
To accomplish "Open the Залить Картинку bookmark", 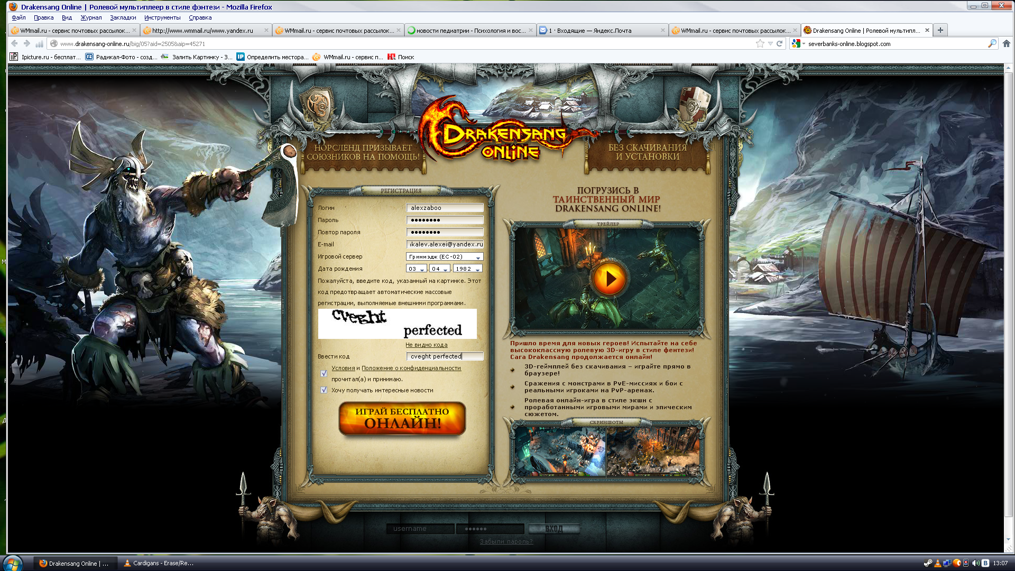I will click(197, 57).
